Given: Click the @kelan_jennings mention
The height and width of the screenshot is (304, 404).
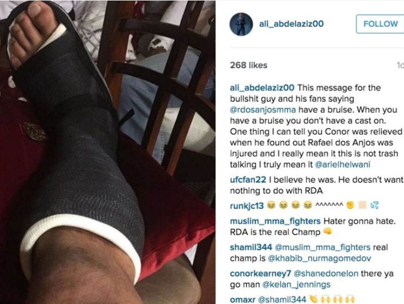Looking at the screenshot, I should tap(296, 284).
